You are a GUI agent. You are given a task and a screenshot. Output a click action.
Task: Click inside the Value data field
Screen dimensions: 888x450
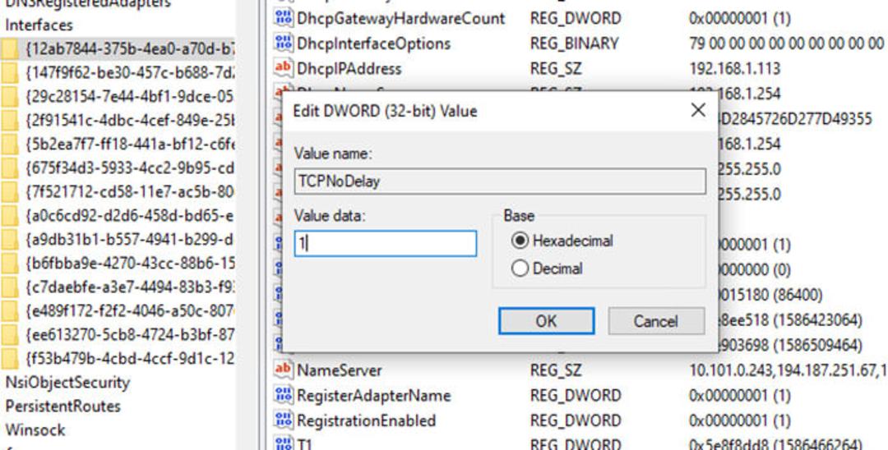[385, 244]
